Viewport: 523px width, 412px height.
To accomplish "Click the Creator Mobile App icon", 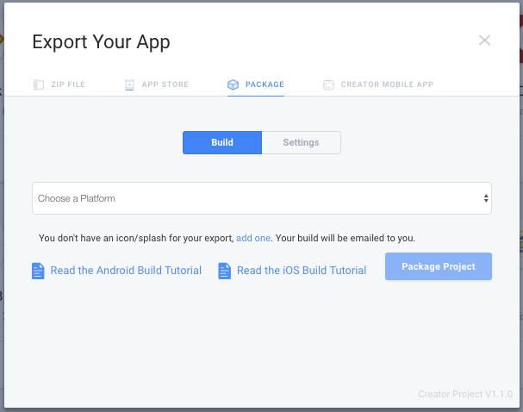I will pos(328,84).
